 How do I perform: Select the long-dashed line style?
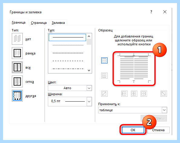(68, 61)
